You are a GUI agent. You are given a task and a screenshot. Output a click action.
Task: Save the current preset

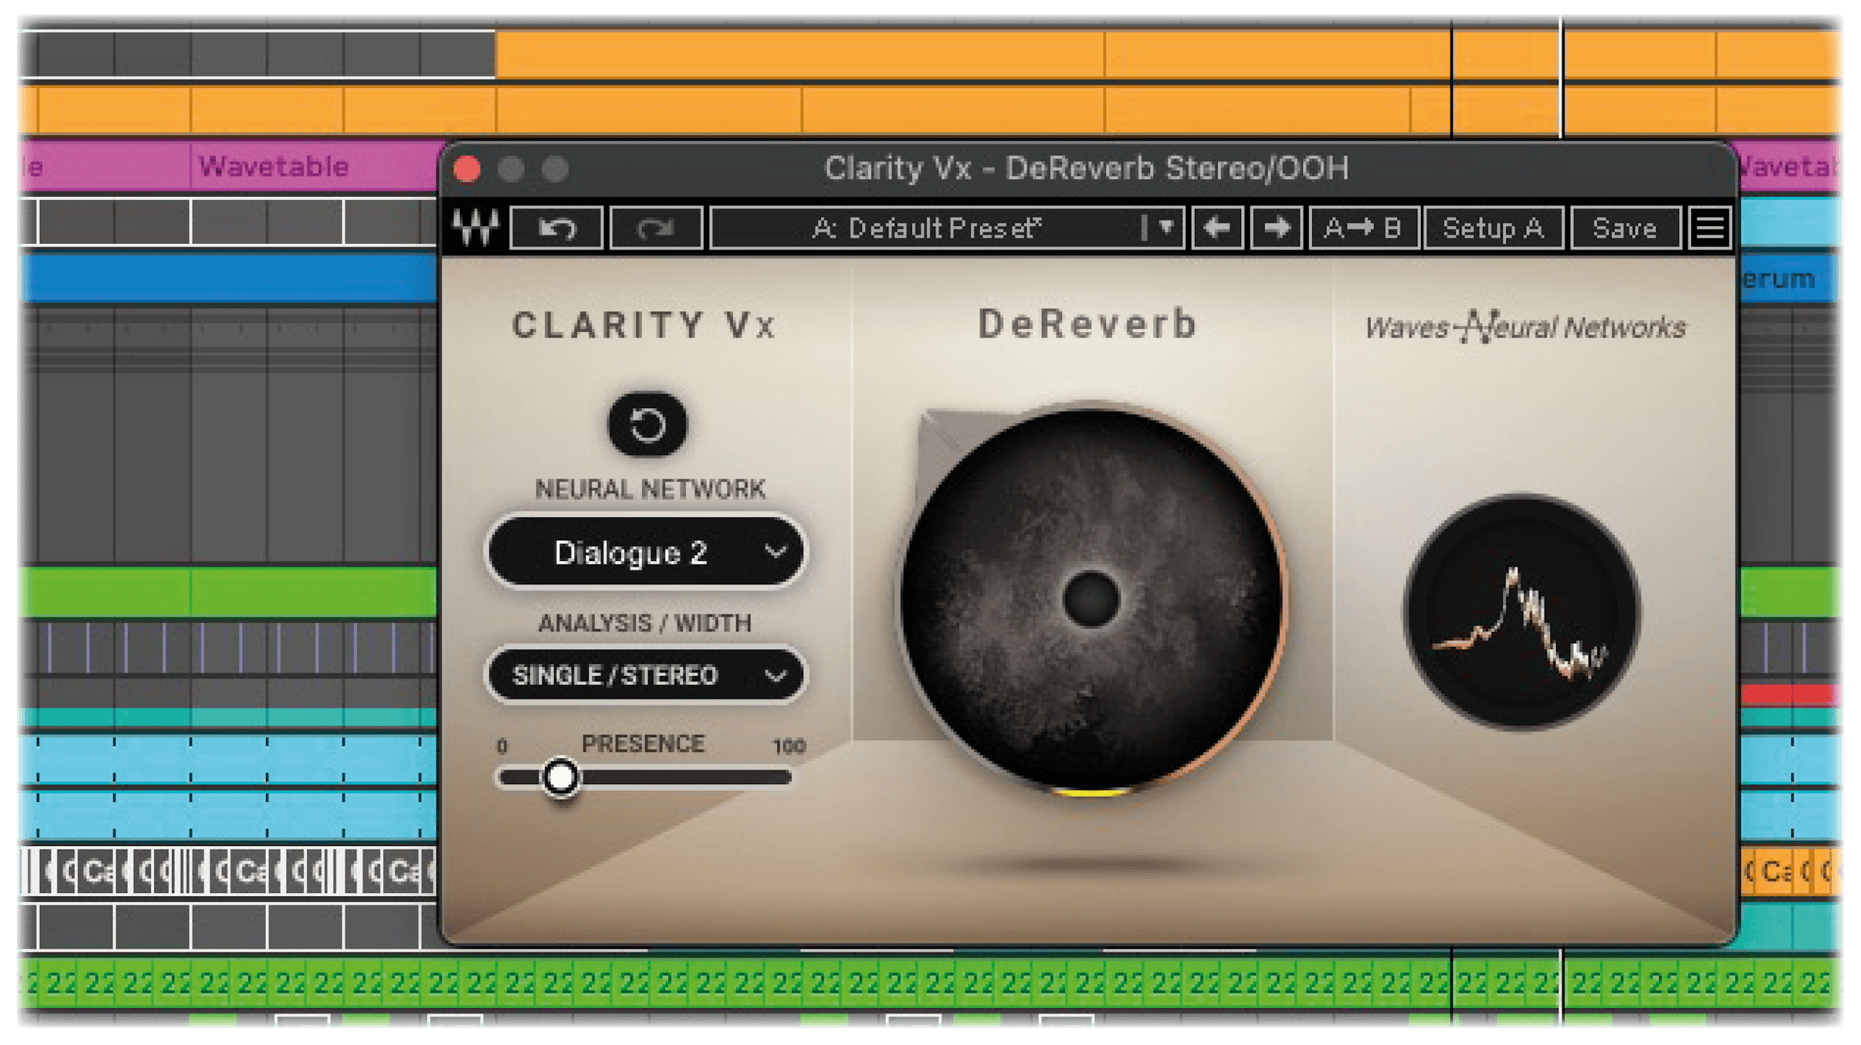pyautogui.click(x=1625, y=228)
